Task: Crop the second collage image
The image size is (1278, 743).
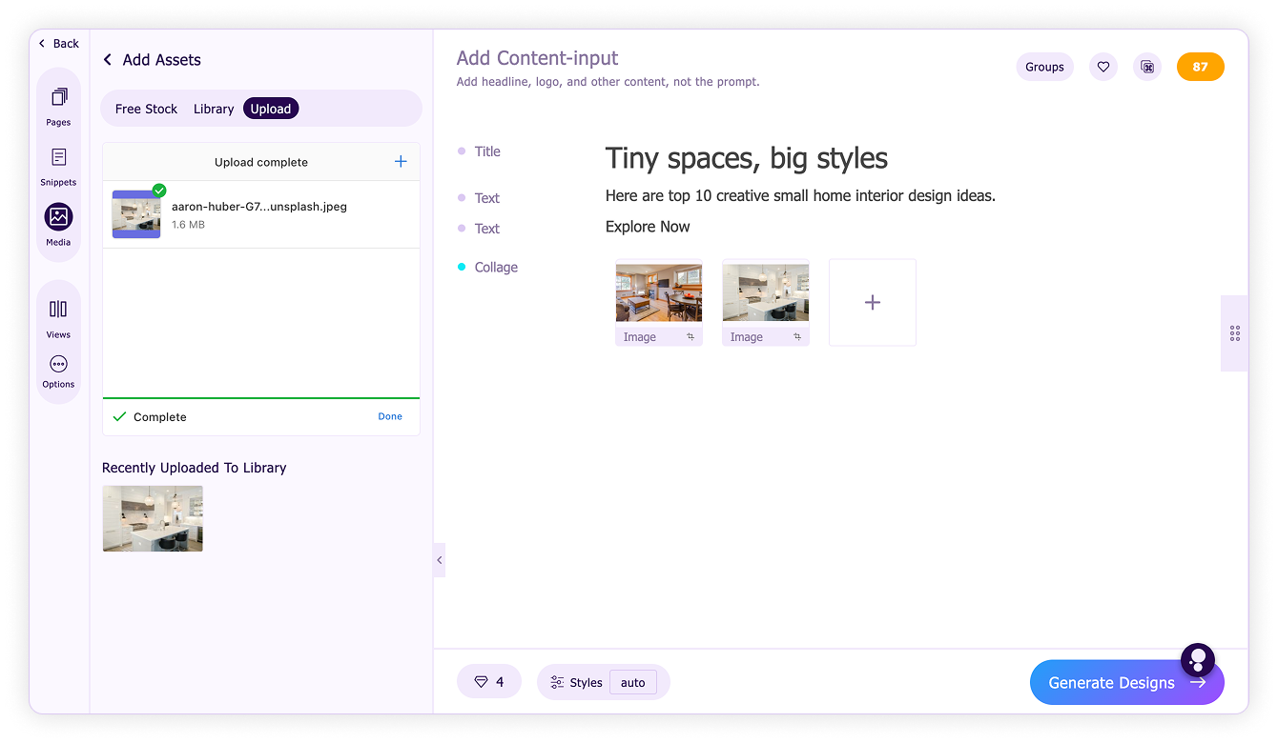Action: point(797,337)
